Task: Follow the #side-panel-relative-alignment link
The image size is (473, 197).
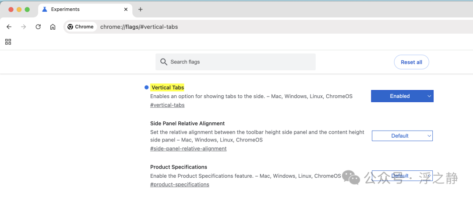Action: [188, 149]
